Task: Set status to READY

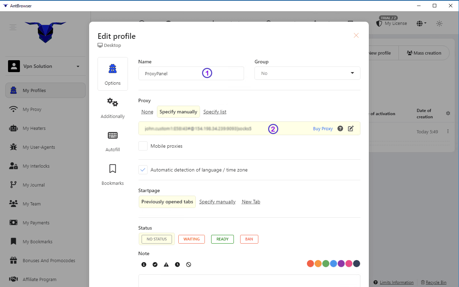Action: pos(222,239)
